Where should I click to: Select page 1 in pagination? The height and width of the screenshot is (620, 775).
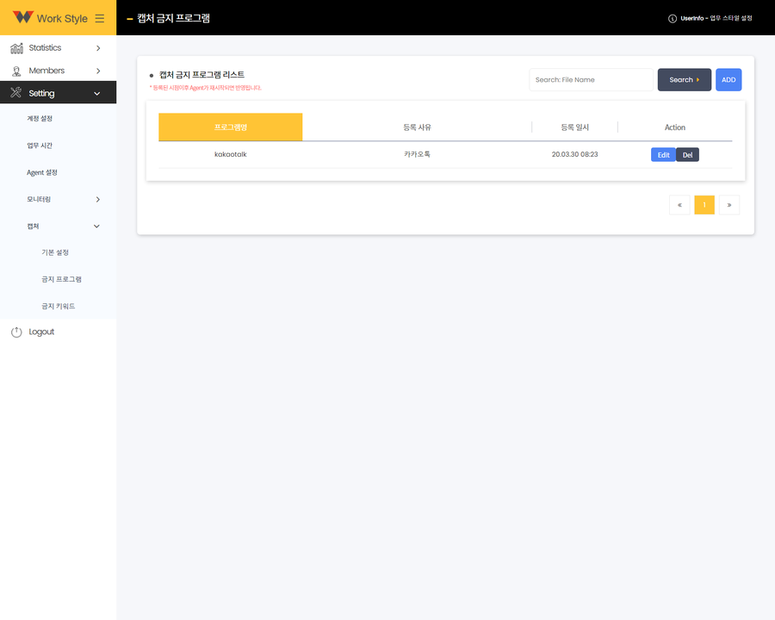[704, 205]
